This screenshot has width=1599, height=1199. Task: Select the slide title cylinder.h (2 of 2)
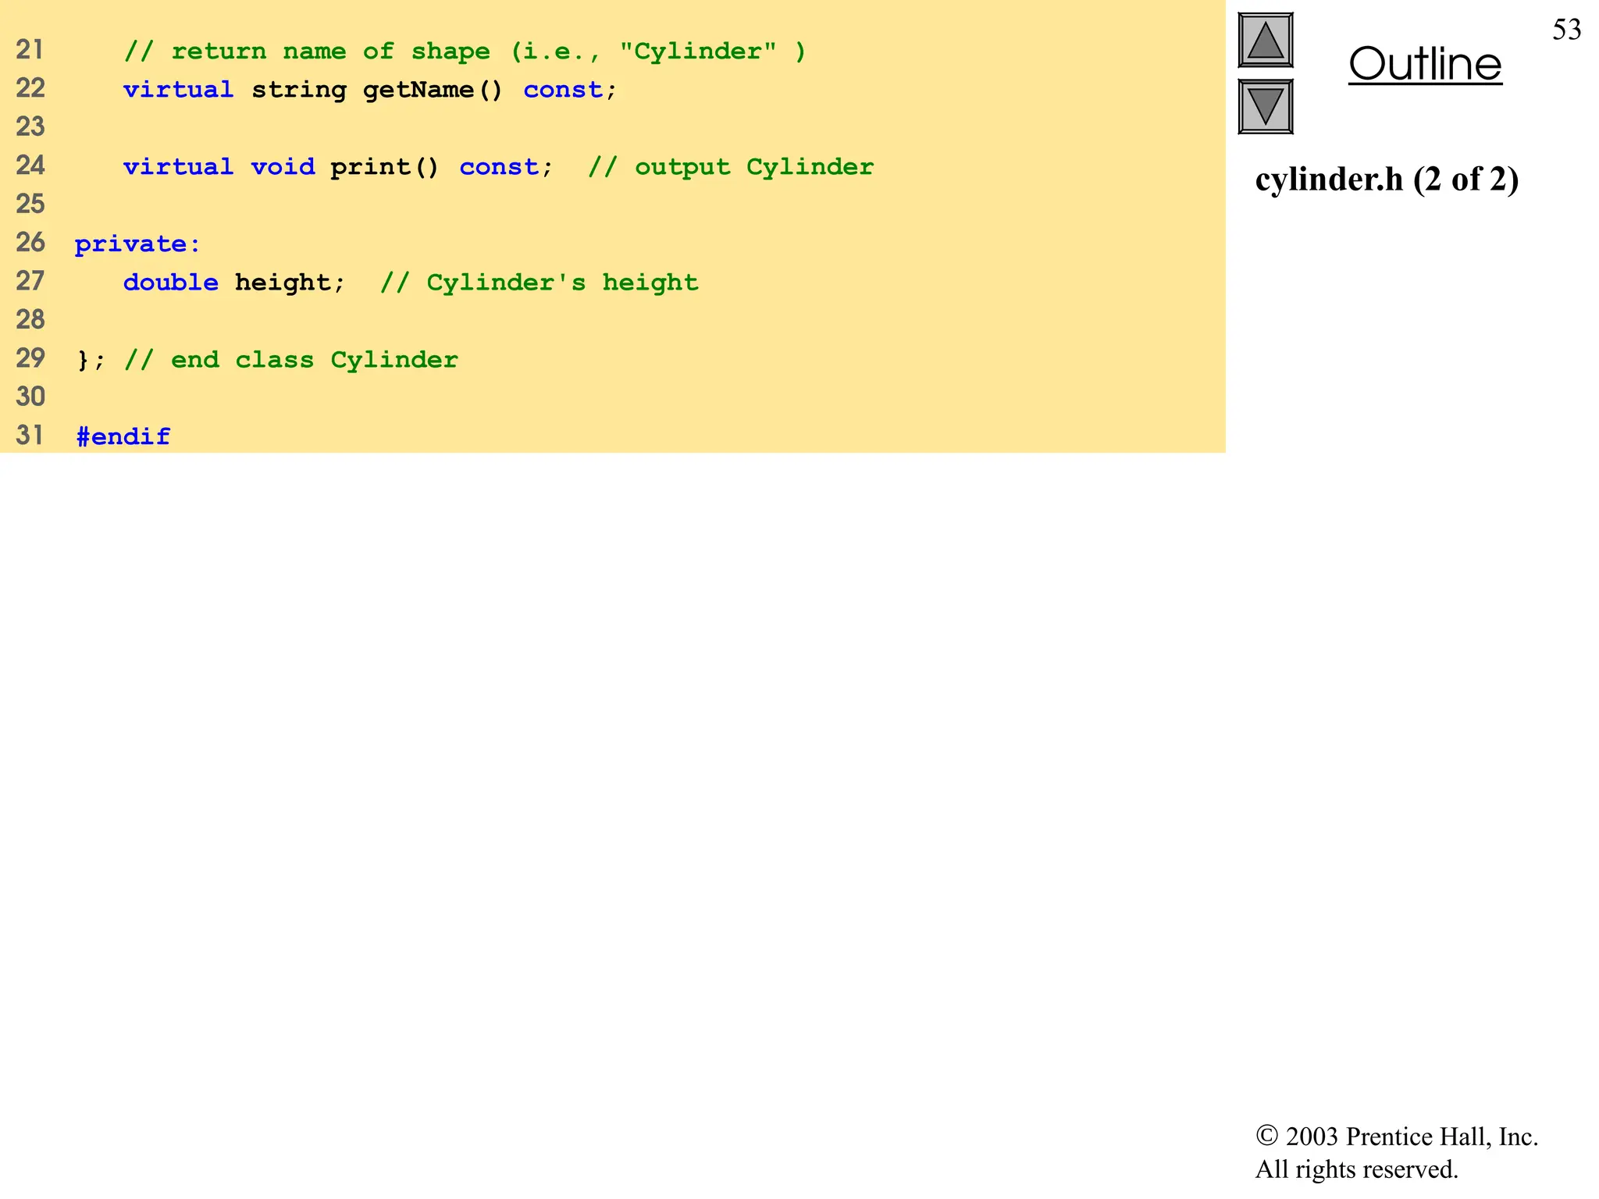pyautogui.click(x=1387, y=180)
